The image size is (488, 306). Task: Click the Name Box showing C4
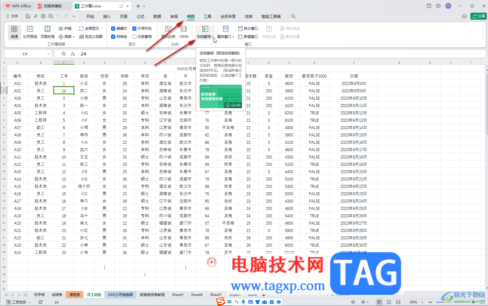[x=25, y=54]
